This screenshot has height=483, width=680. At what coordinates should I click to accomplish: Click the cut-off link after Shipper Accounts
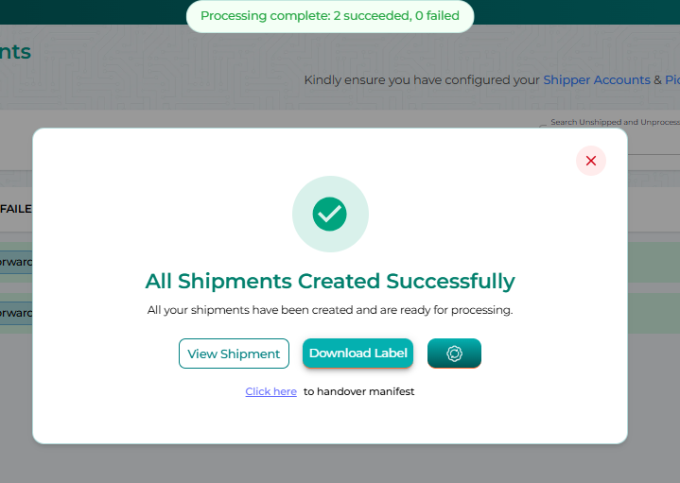pos(671,80)
